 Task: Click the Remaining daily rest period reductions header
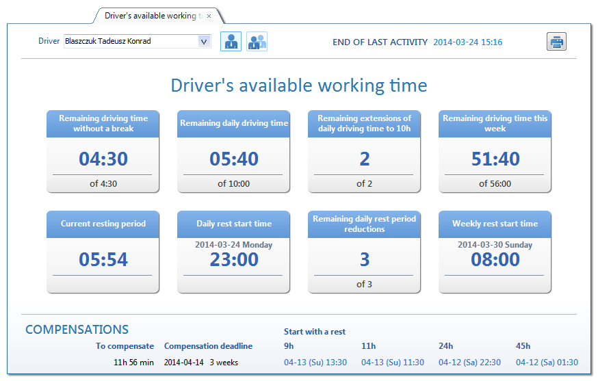pos(364,224)
